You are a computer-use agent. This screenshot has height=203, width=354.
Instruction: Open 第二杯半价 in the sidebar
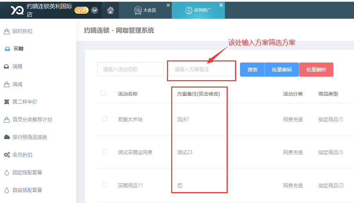pos(25,102)
